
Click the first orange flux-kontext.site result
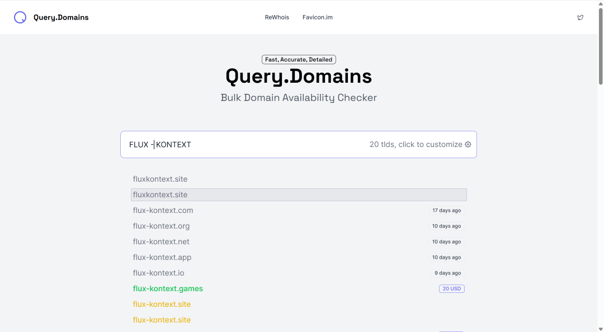point(162,304)
